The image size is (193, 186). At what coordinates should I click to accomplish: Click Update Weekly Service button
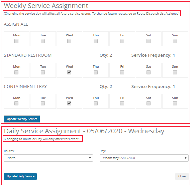(x=22, y=119)
